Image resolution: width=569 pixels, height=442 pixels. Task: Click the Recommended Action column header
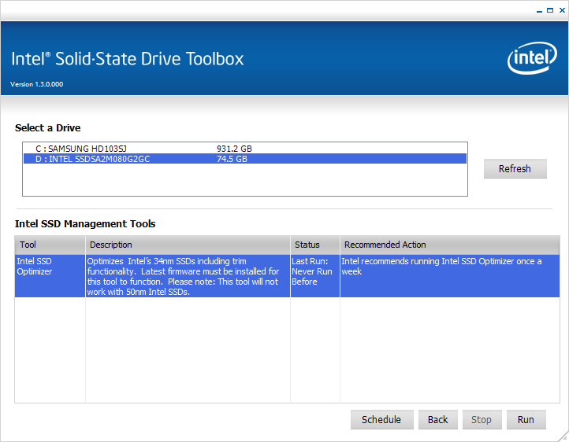tap(450, 245)
